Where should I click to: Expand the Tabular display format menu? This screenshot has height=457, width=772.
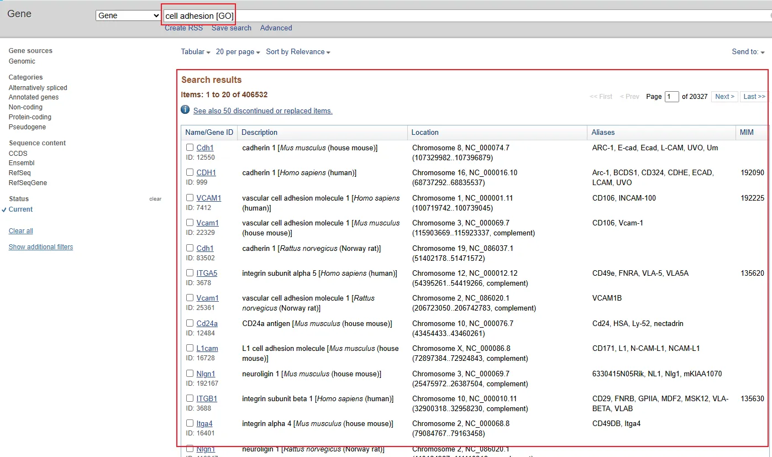(x=195, y=52)
